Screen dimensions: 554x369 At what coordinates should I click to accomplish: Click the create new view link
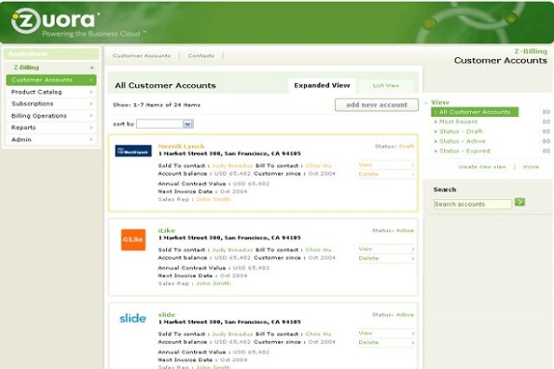[482, 167]
